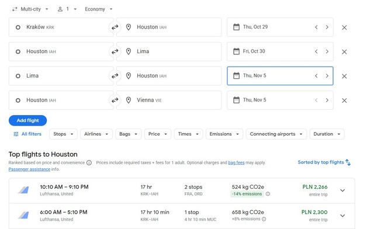Click location pin next to Vienna VIE
The width and height of the screenshot is (374, 229).
tap(129, 100)
